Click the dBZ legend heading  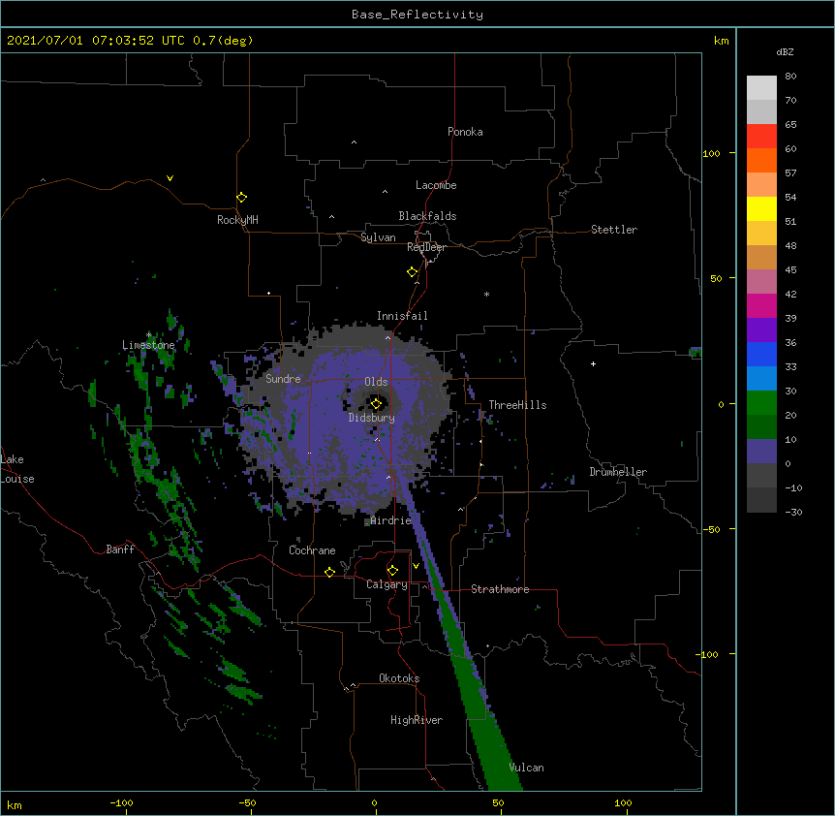click(785, 51)
